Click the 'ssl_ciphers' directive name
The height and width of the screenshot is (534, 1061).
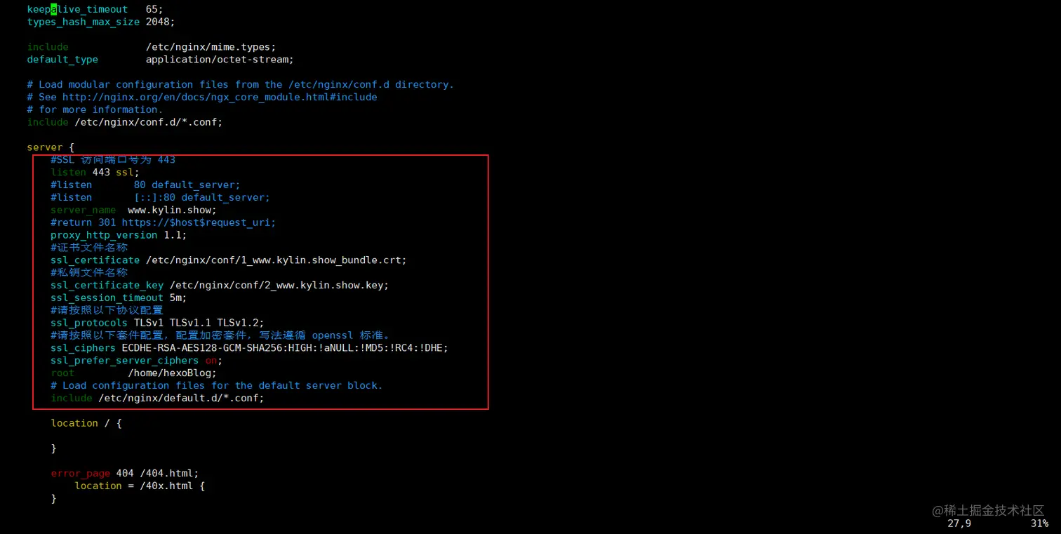(83, 348)
